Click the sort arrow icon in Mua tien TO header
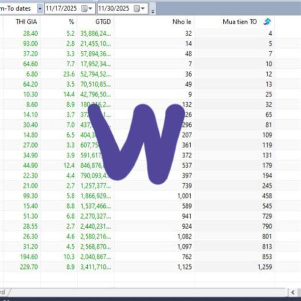This screenshot has width=301, height=301. [267, 22]
